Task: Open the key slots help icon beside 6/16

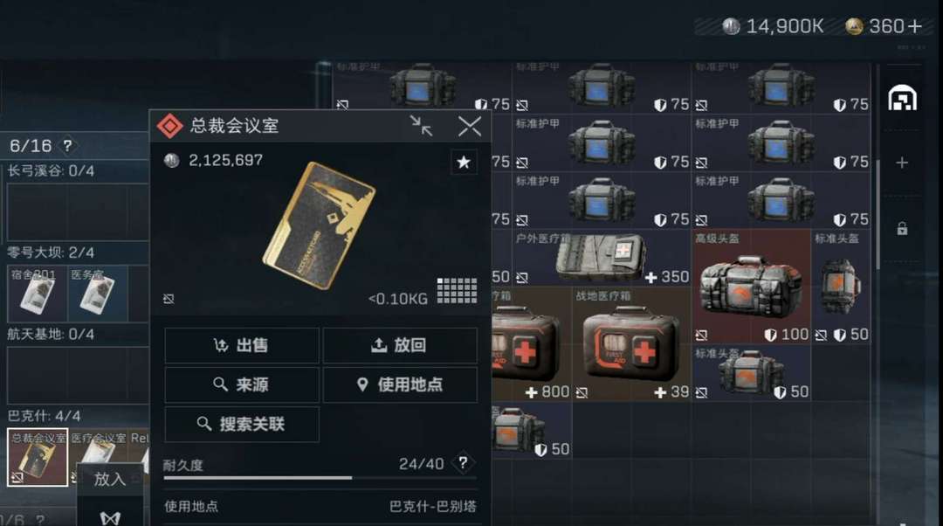Action: coord(67,146)
